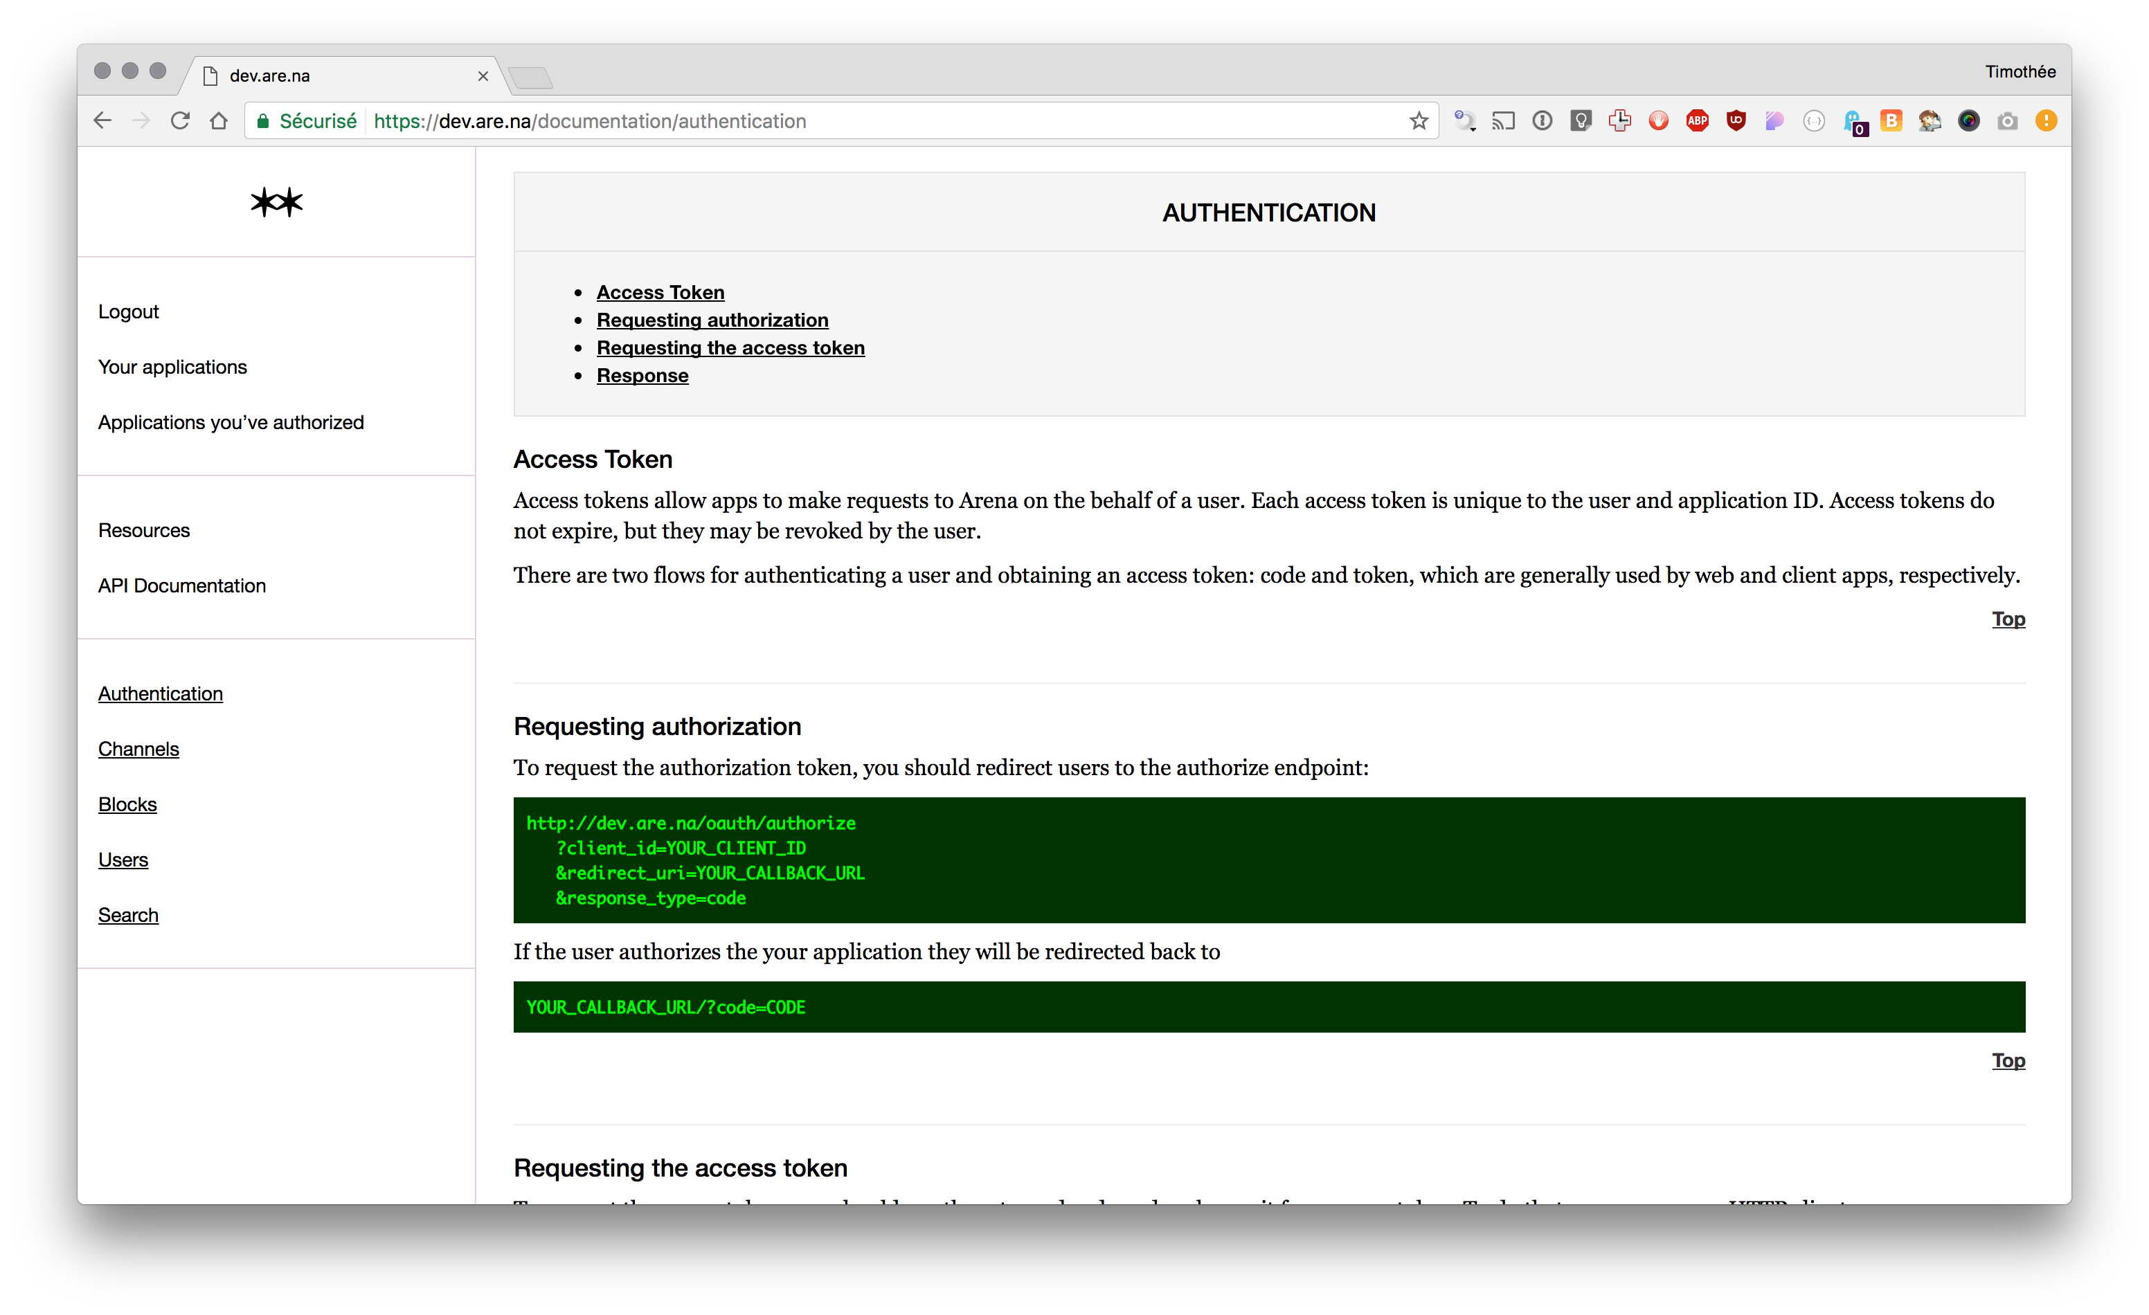Jump to Access Token in contents list

coord(660,292)
